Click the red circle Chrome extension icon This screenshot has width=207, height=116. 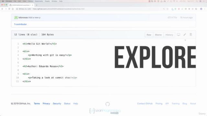[179, 9]
